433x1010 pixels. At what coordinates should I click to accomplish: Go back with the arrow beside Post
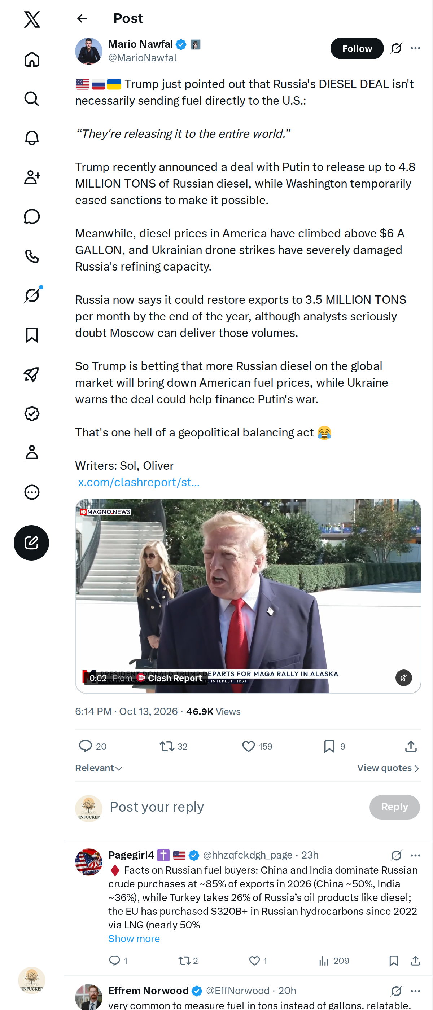point(82,18)
